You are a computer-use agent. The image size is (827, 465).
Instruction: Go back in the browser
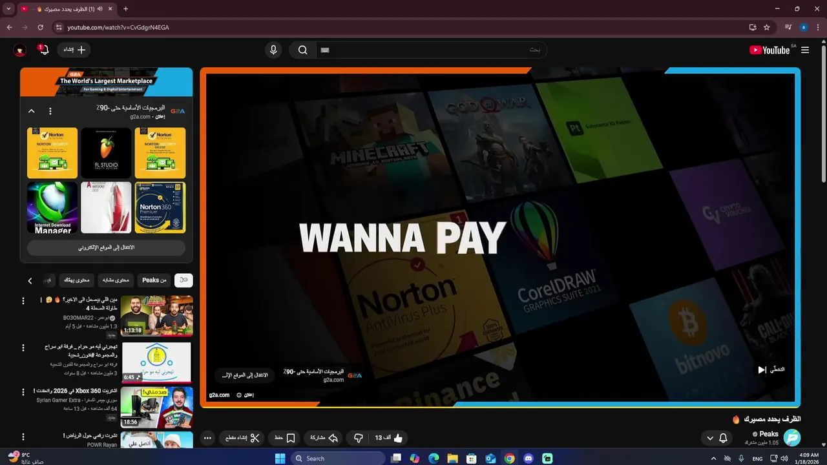coord(10,27)
